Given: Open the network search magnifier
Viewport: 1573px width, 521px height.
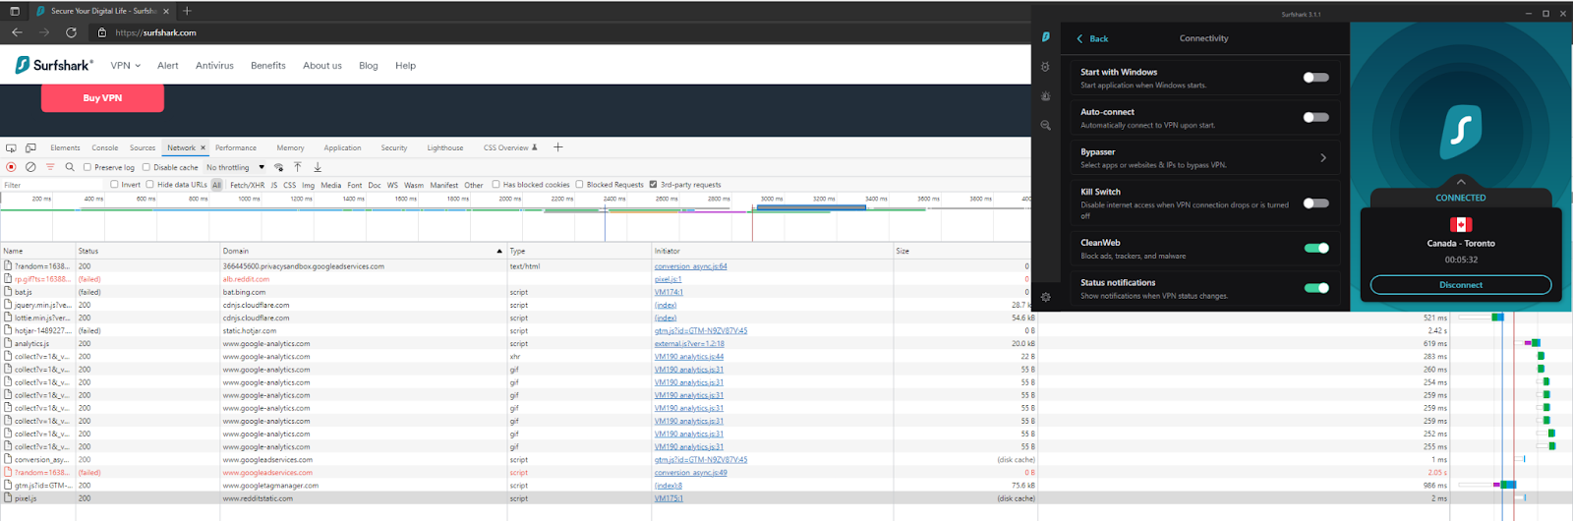Looking at the screenshot, I should pyautogui.click(x=70, y=167).
